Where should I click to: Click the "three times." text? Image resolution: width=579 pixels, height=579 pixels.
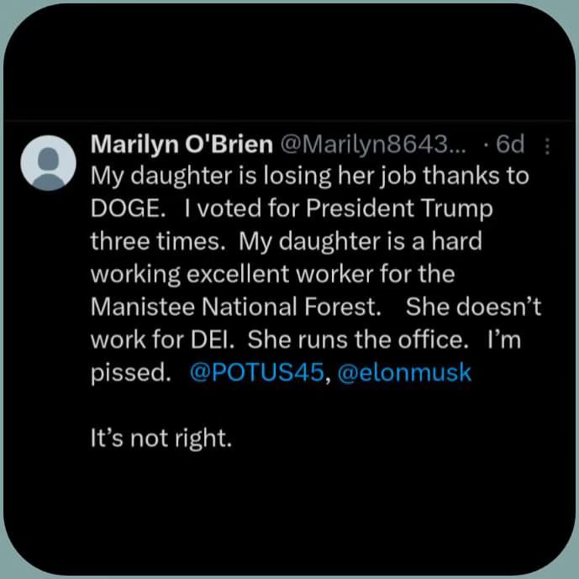coord(158,241)
